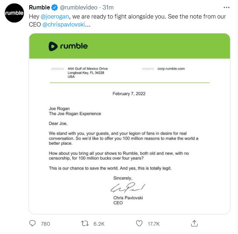Click the corp.rumble.com website text
This screenshot has height=234, width=238.
click(x=171, y=68)
